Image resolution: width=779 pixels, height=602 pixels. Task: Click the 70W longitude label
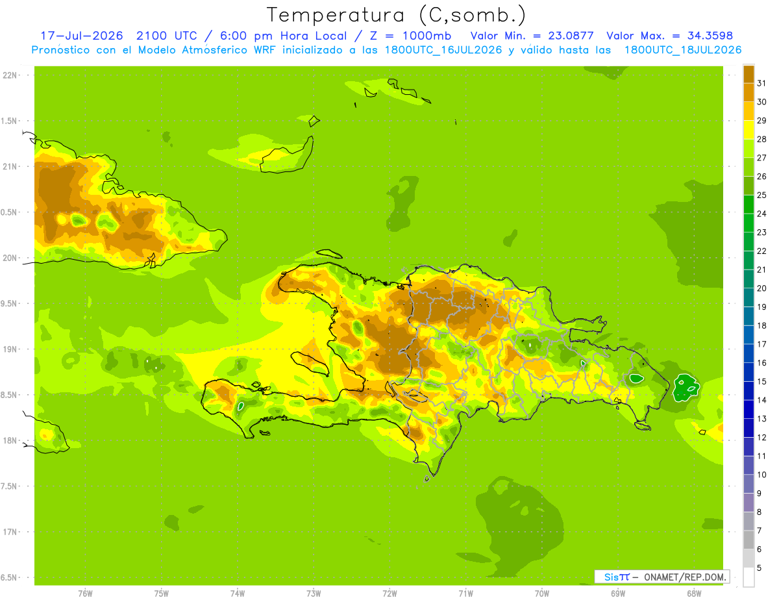click(542, 593)
